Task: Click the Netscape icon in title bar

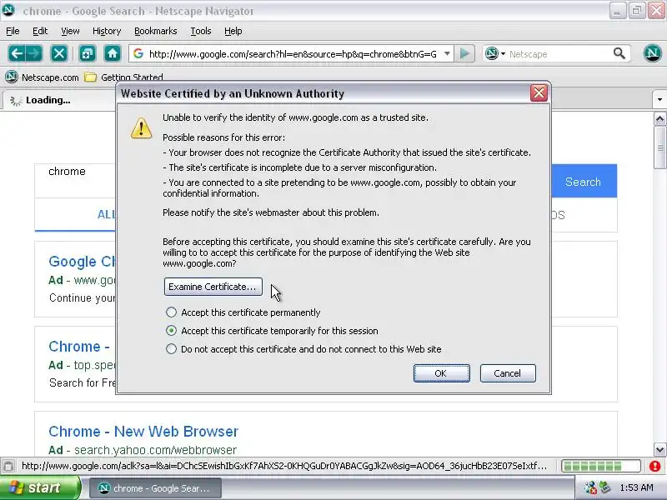Action: (8, 10)
